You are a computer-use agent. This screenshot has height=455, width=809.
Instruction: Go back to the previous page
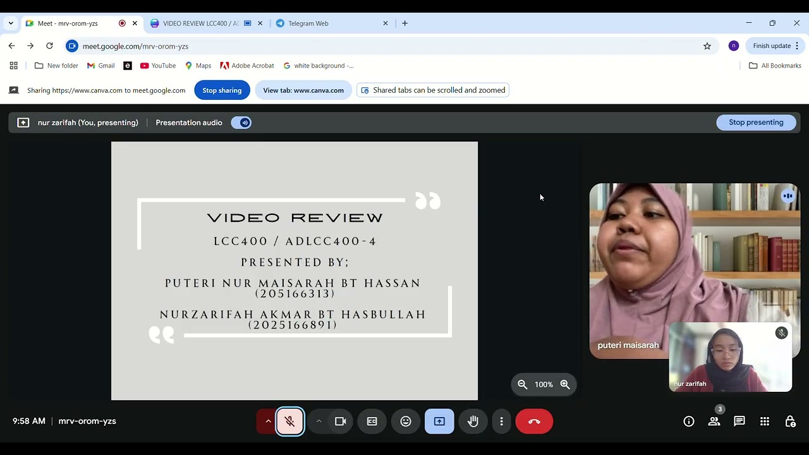pyautogui.click(x=11, y=46)
